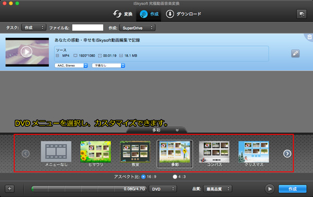Click the 0.08G/4.7G disc capacity bar

point(89,189)
